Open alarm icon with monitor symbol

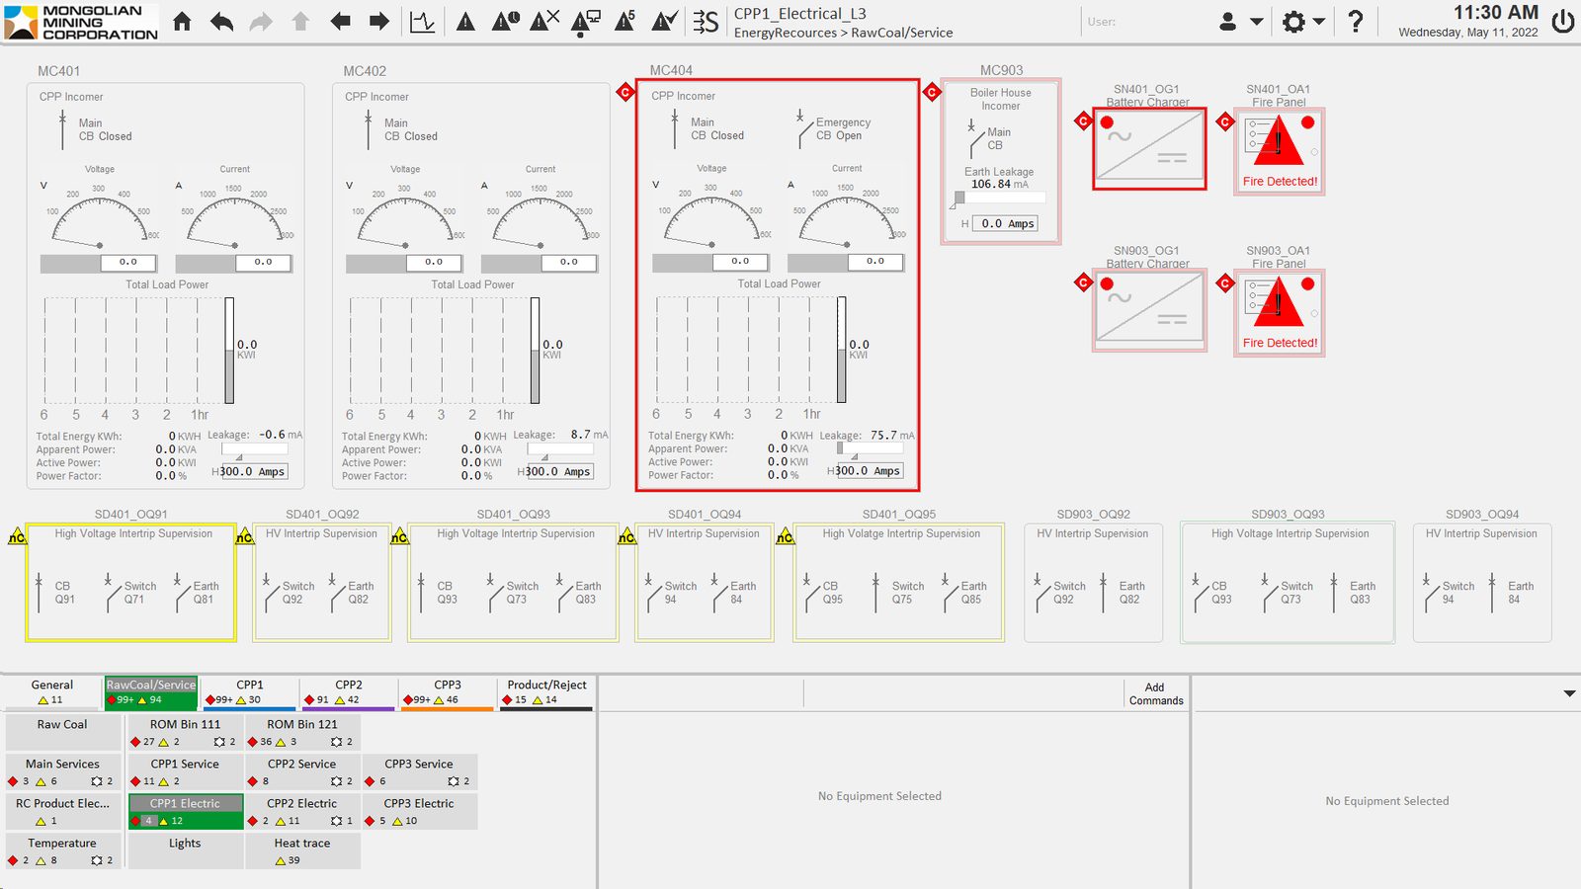coord(585,22)
